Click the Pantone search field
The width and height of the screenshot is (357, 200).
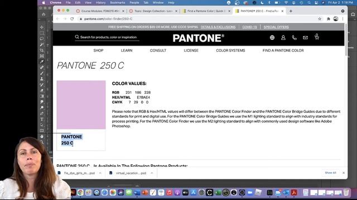click(107, 37)
